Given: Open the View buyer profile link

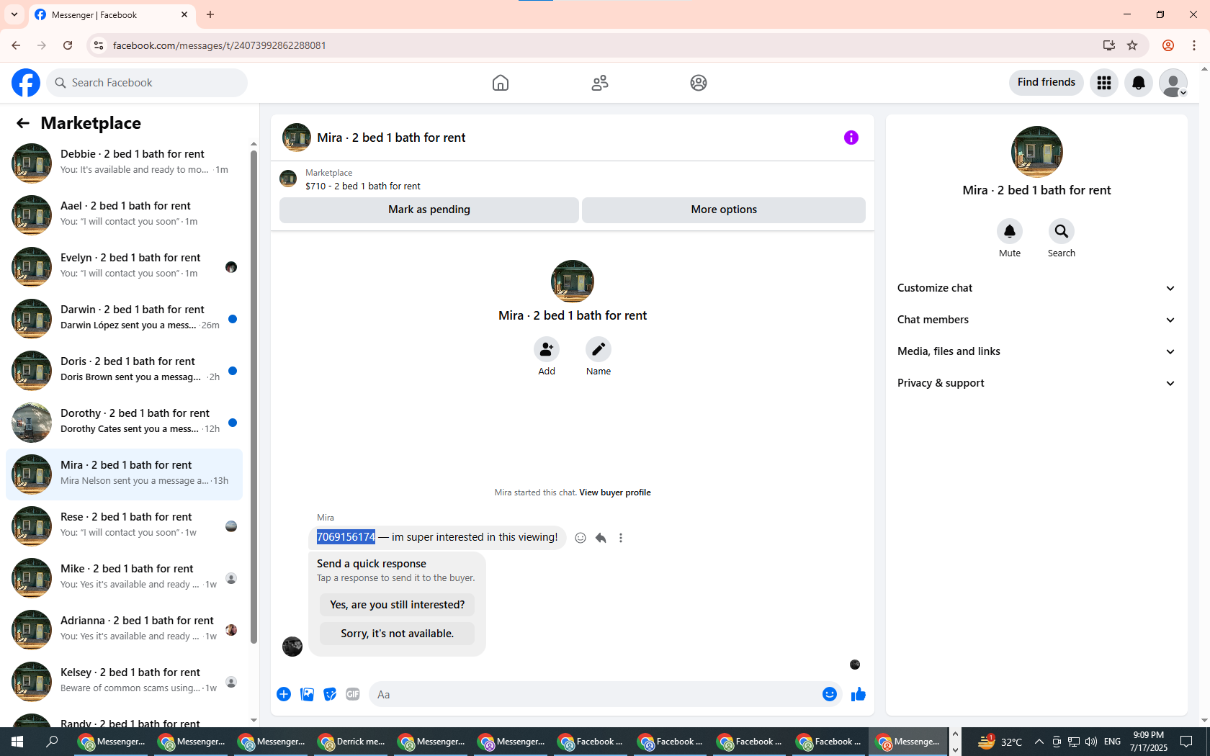Looking at the screenshot, I should 615,492.
